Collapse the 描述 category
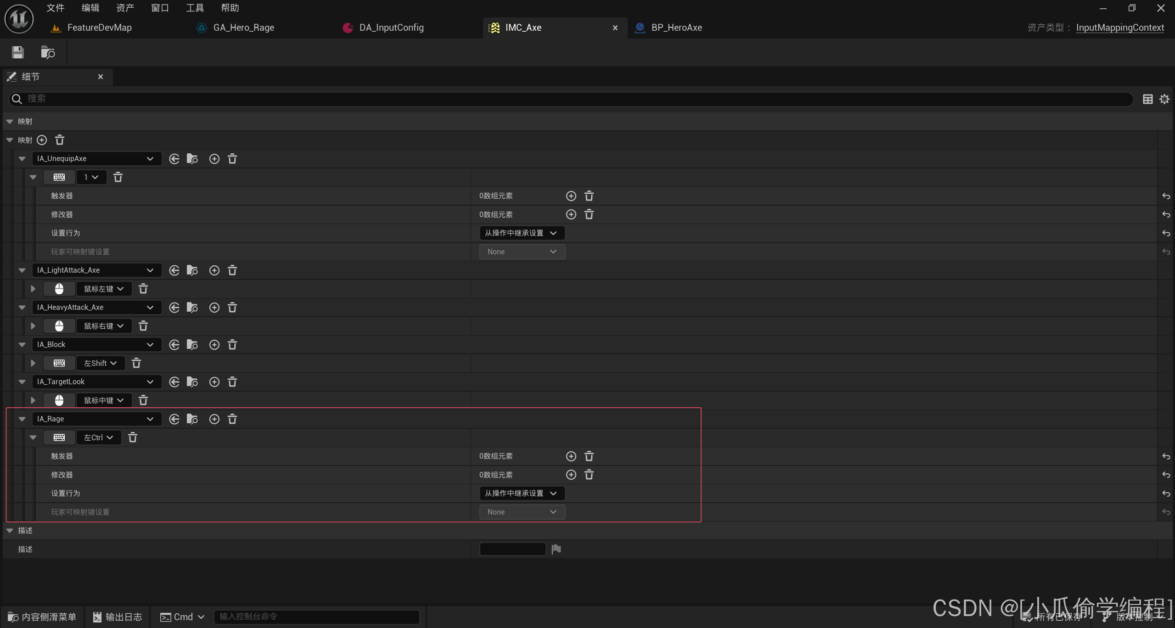The image size is (1175, 628). click(10, 531)
